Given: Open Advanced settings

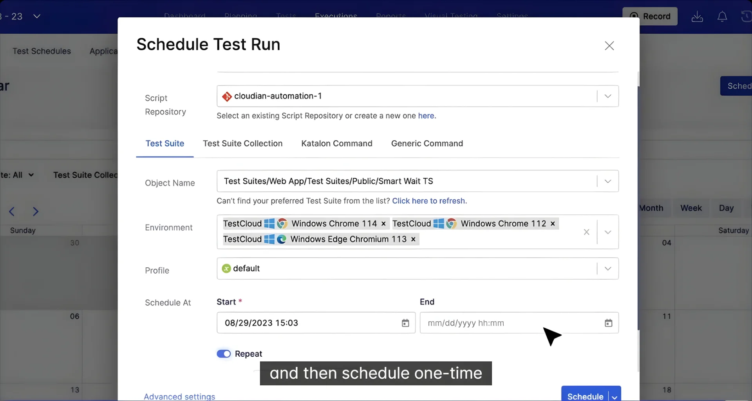Looking at the screenshot, I should (x=179, y=396).
